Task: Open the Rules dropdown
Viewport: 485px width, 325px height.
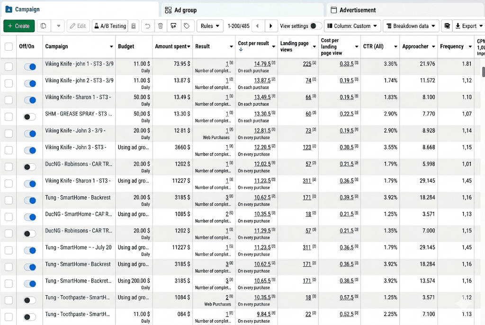Action: coord(210,26)
